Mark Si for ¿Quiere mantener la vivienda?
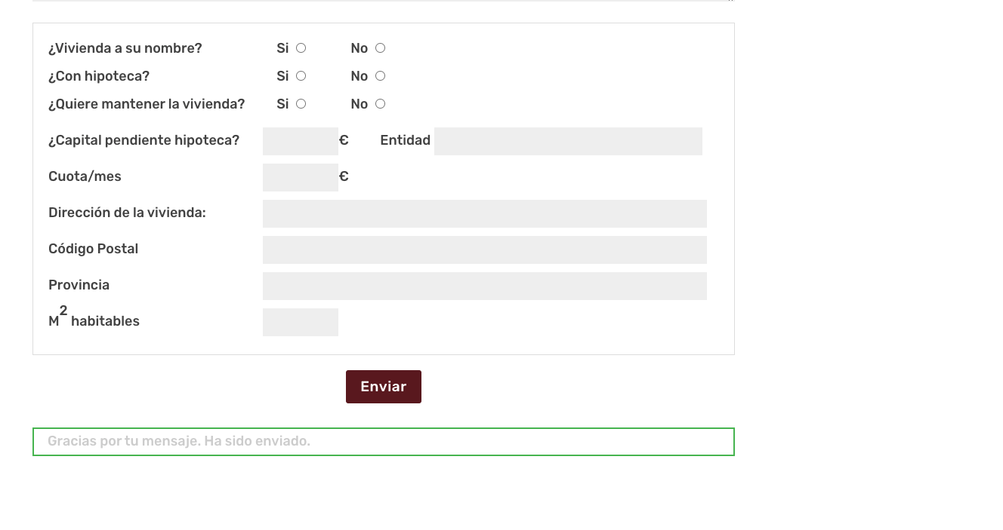The width and height of the screenshot is (1003, 530). [x=301, y=104]
